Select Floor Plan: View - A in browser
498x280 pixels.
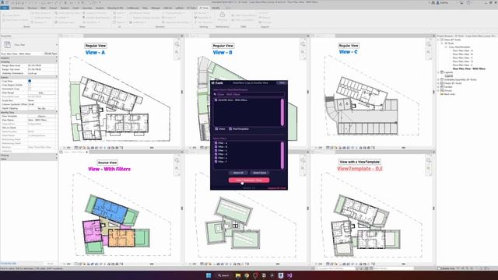tap(463, 51)
